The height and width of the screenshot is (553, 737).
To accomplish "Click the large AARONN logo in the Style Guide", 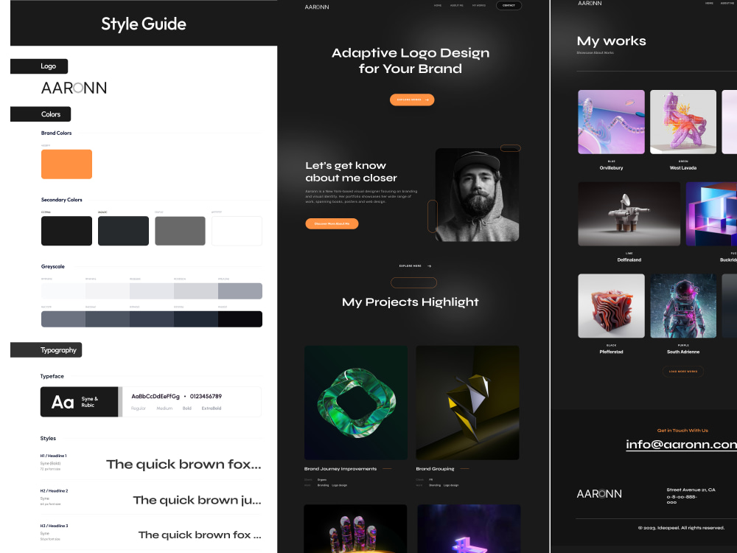I will pos(74,88).
